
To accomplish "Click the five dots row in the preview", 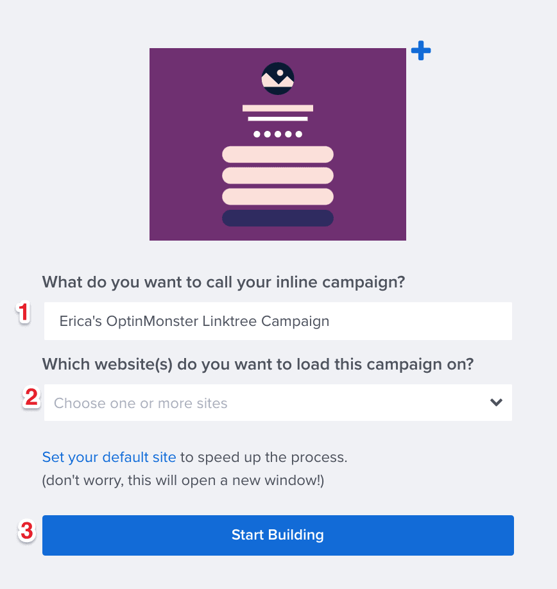I will [x=277, y=134].
